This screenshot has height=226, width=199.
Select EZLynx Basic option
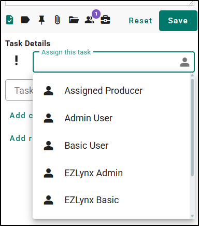pos(111,200)
